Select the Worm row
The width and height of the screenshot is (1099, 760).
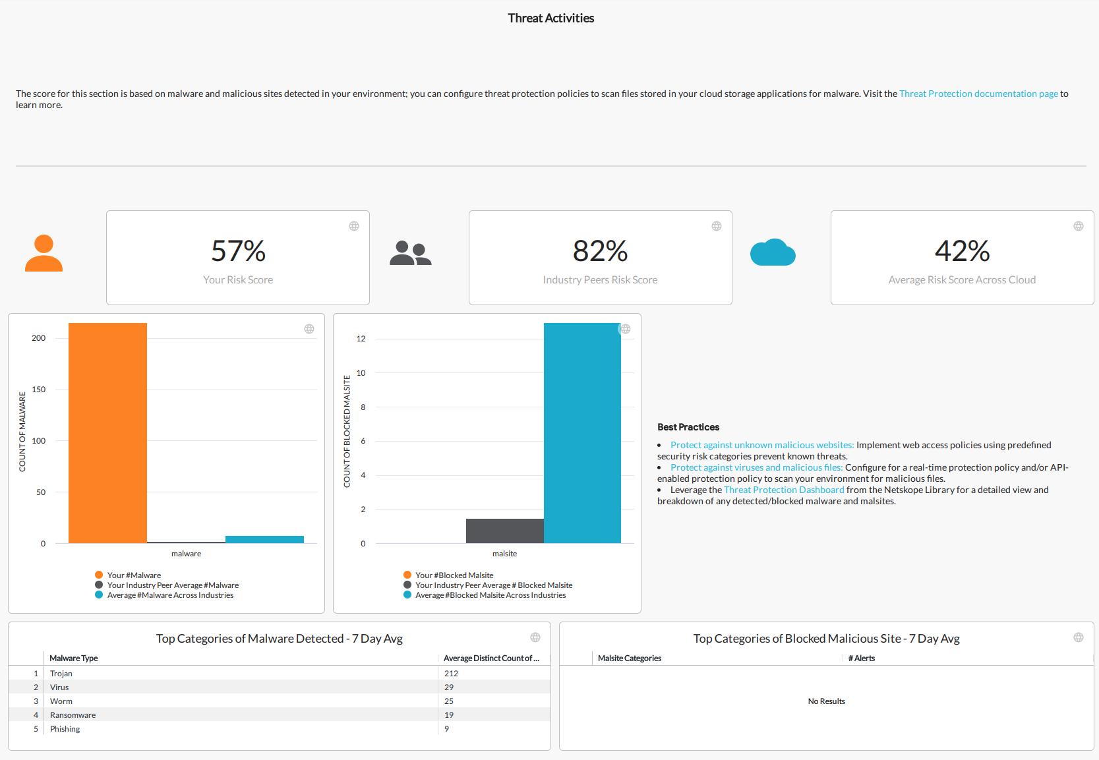tap(280, 701)
